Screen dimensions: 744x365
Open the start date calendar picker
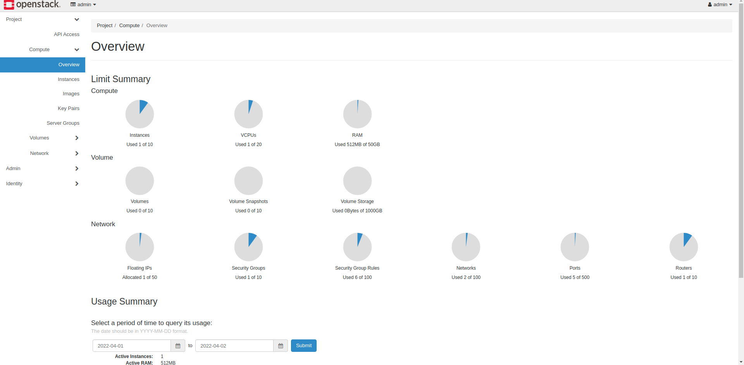point(178,346)
